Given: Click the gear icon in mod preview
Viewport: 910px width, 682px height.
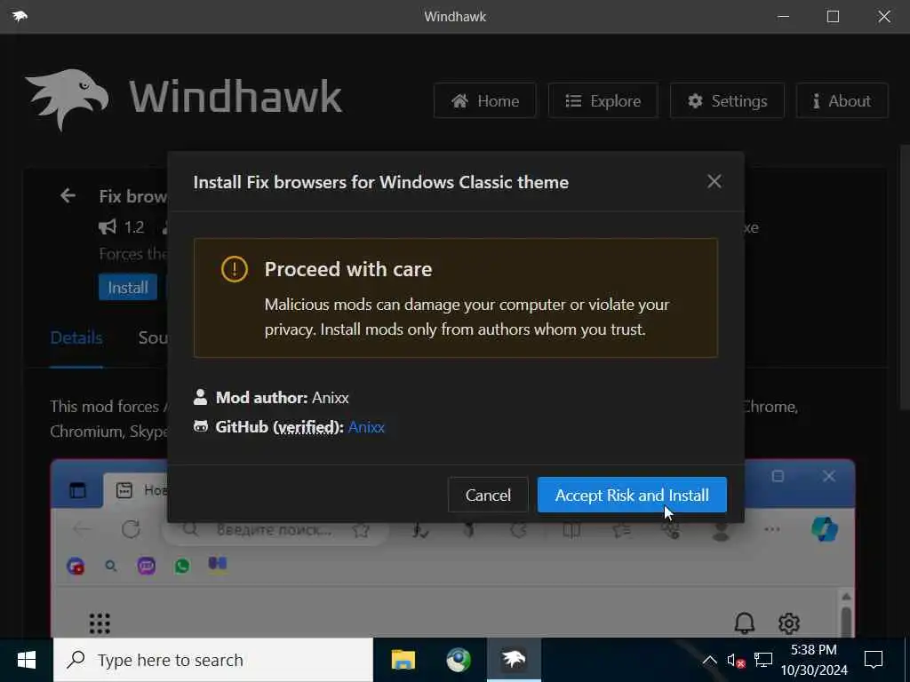Looking at the screenshot, I should tap(789, 623).
